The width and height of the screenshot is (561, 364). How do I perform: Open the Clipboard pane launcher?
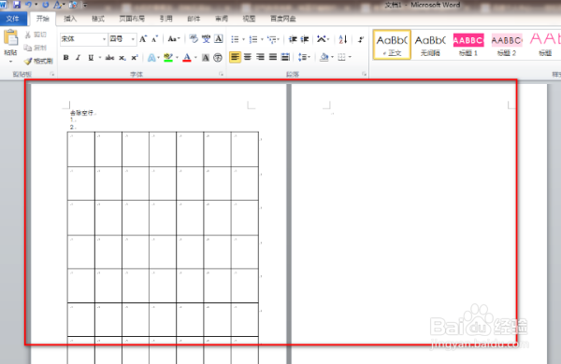(x=52, y=74)
